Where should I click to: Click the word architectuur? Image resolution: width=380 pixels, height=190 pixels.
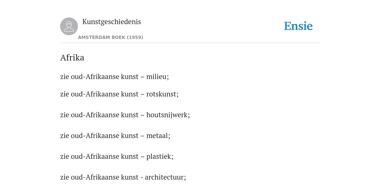(164, 177)
